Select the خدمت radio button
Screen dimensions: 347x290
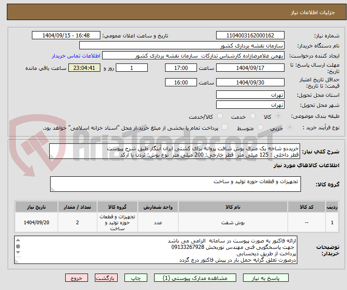[x=253, y=116]
